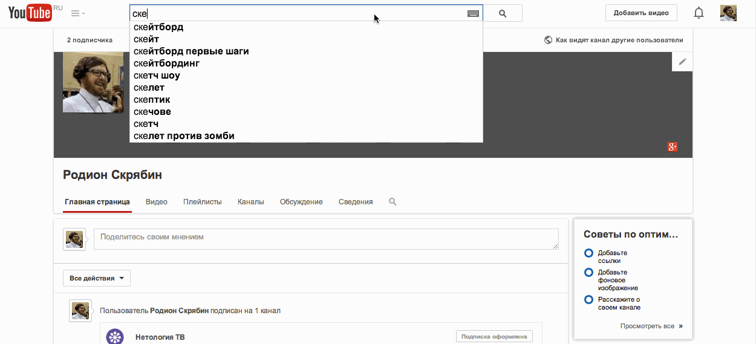Select the Добавьте фоновое изображение tip circle
756x344 pixels.
click(588, 273)
